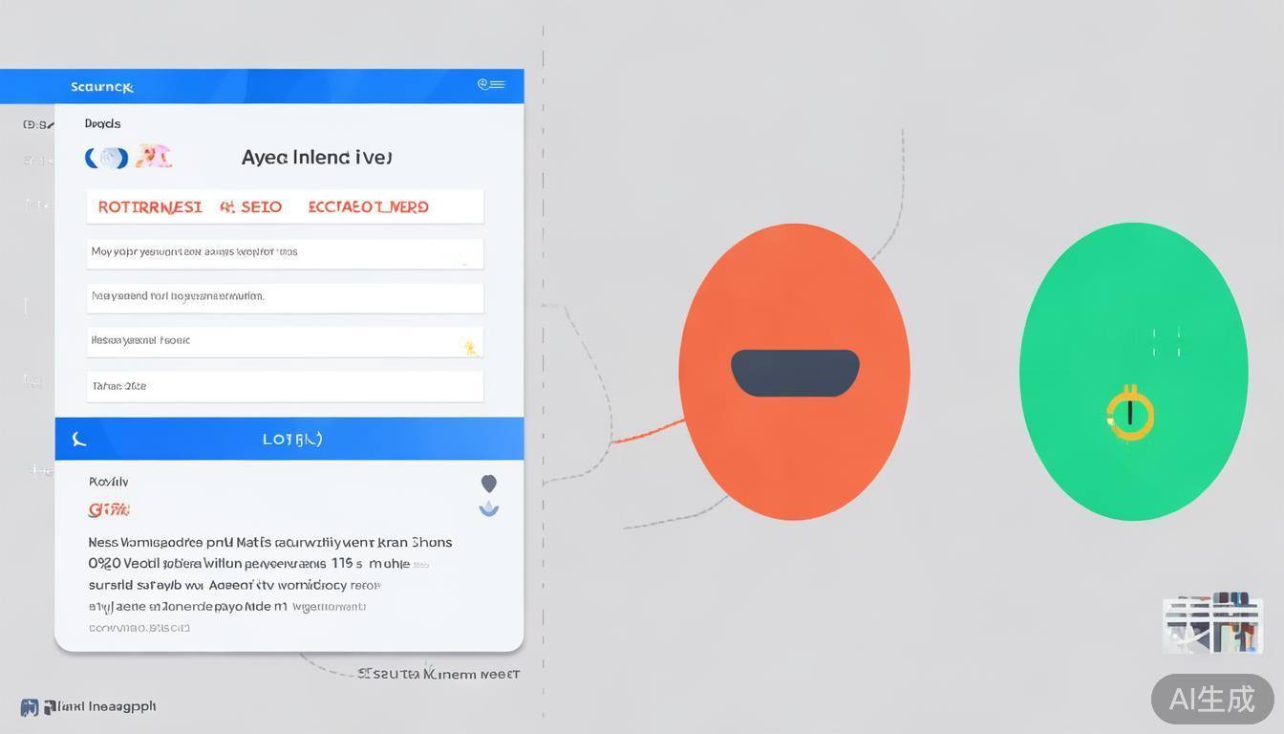The width and height of the screenshot is (1284, 734).
Task: Click the blue crescent avatar icon under Deads
Action: [x=106, y=158]
